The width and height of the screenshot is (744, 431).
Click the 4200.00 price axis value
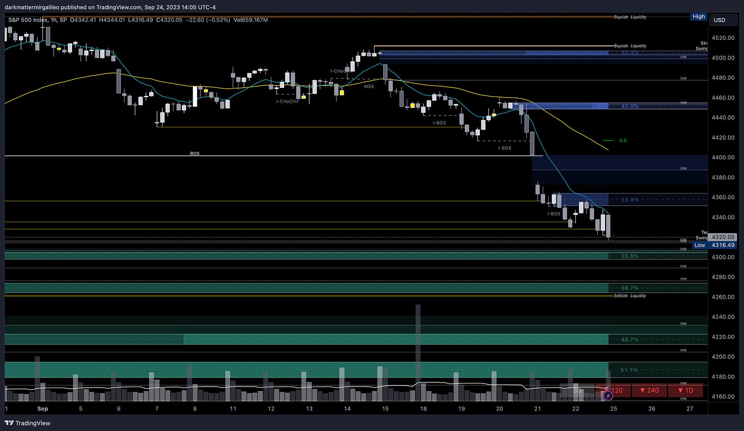[x=723, y=356]
